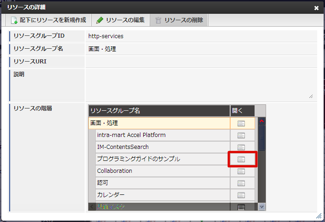
Task: Open the プログラミングガイドのサンプル row icon
Action: [x=241, y=159]
